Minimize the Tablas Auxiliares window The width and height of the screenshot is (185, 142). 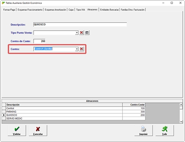[x=163, y=3]
